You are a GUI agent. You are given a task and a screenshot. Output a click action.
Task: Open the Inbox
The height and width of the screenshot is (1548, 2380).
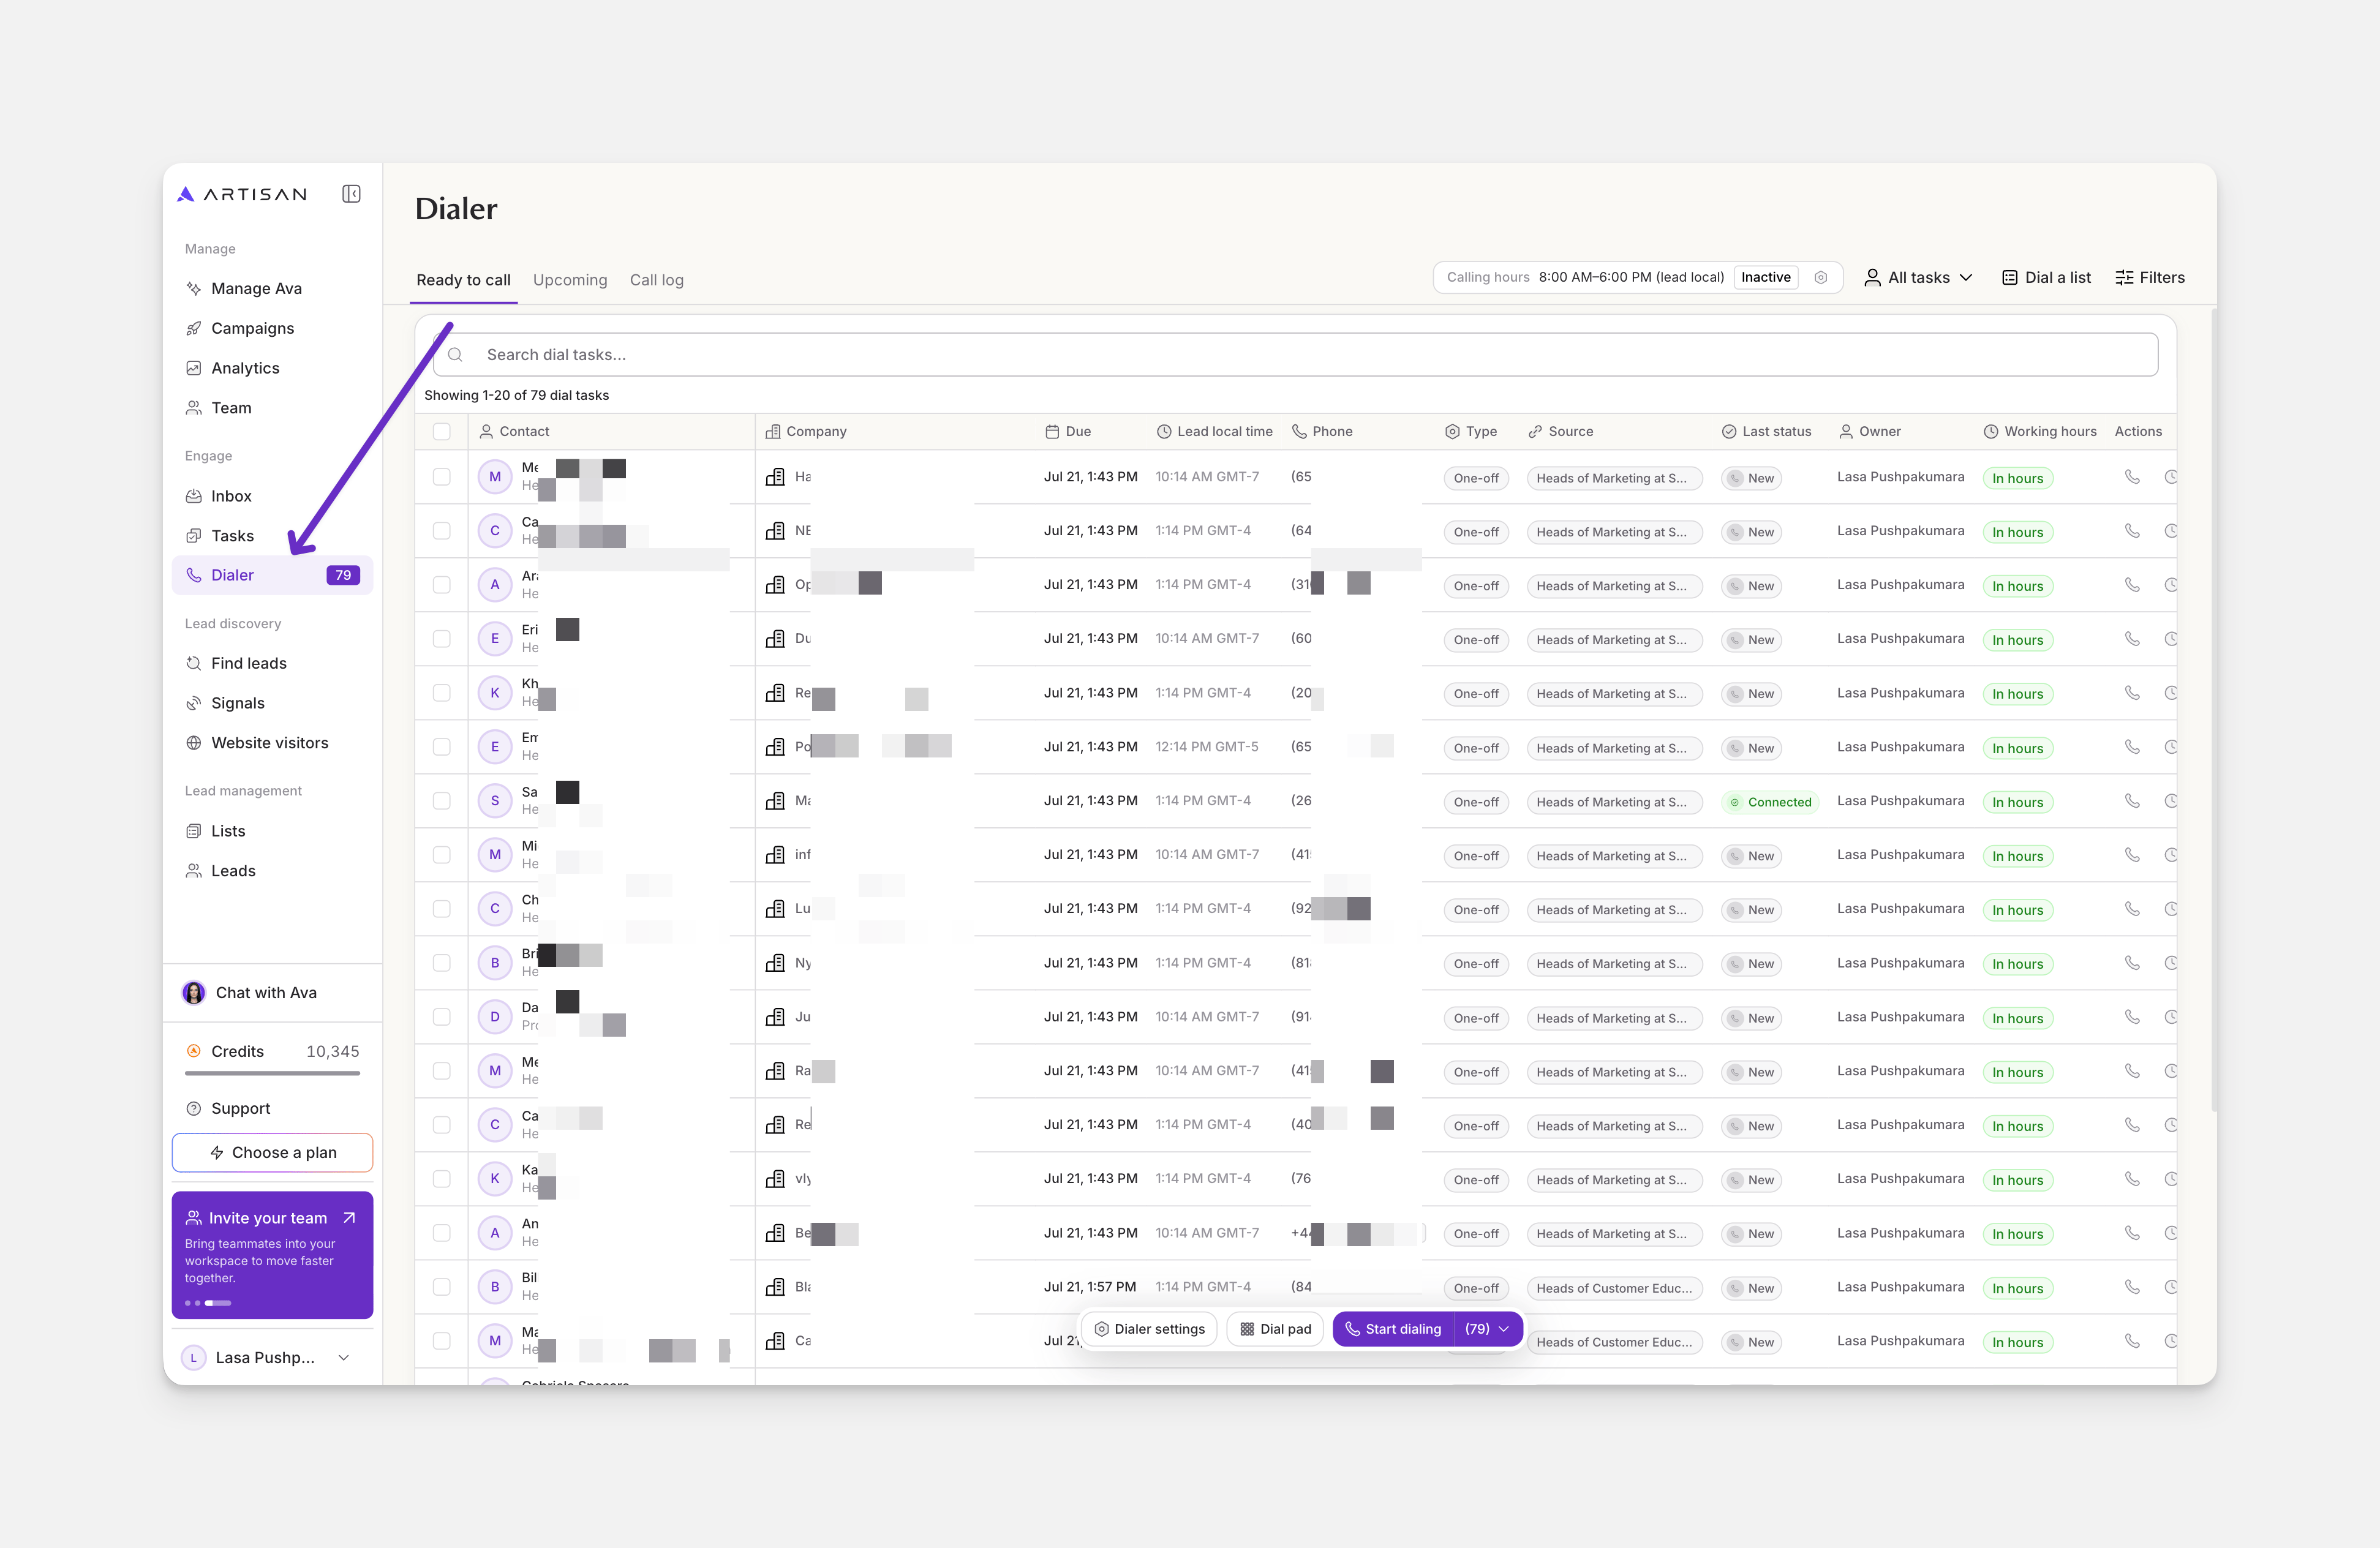pos(272,496)
